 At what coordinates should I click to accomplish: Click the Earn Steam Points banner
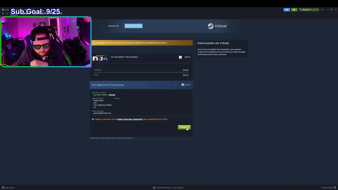[x=141, y=85]
